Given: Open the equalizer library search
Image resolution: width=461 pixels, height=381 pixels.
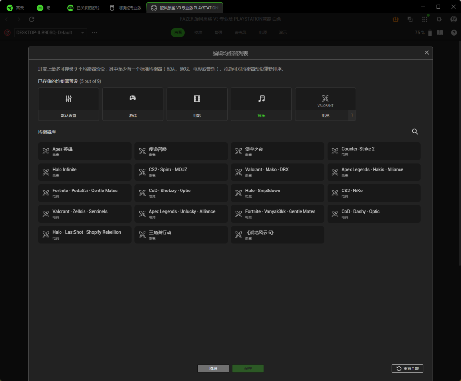Looking at the screenshot, I should [x=415, y=132].
